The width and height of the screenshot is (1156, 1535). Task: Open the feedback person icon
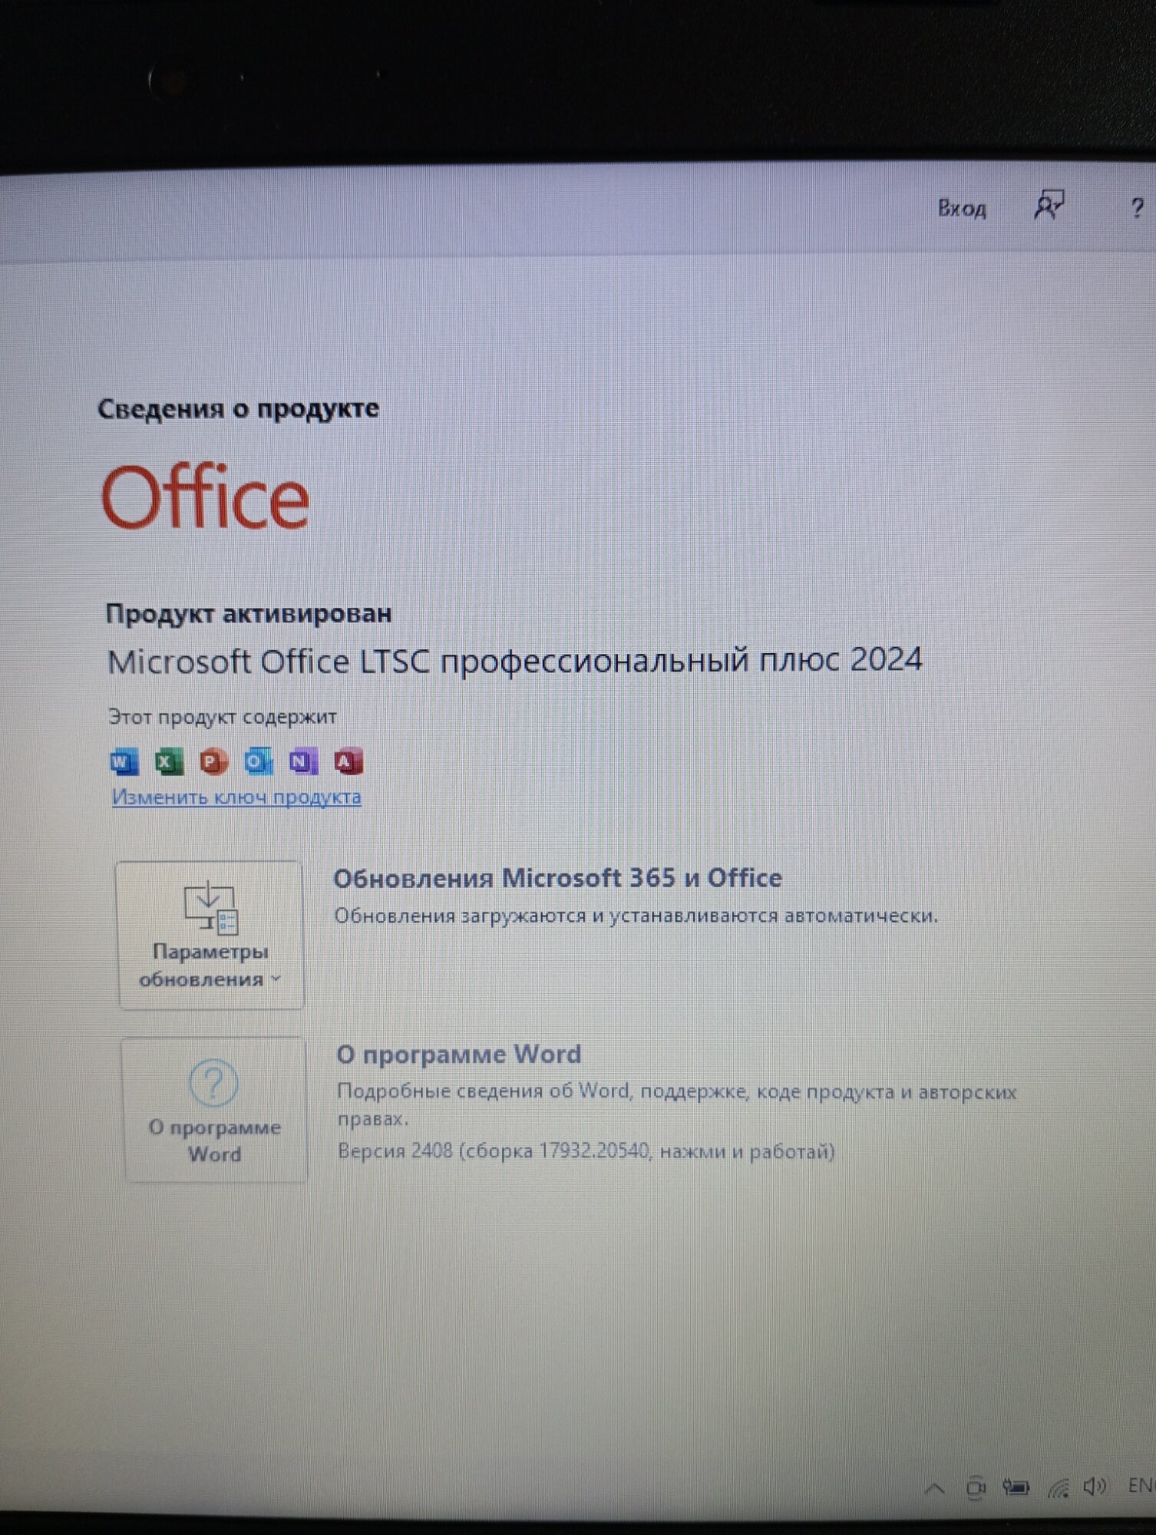point(1049,206)
